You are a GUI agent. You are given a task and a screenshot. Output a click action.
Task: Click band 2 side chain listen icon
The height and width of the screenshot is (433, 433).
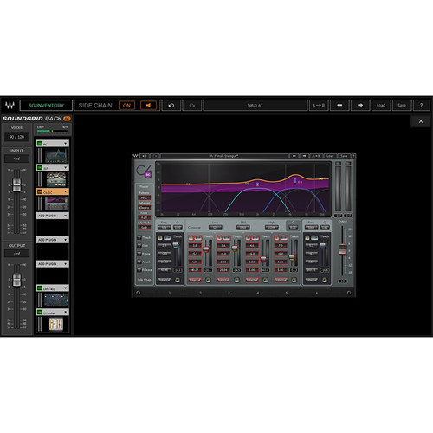tap(208, 280)
